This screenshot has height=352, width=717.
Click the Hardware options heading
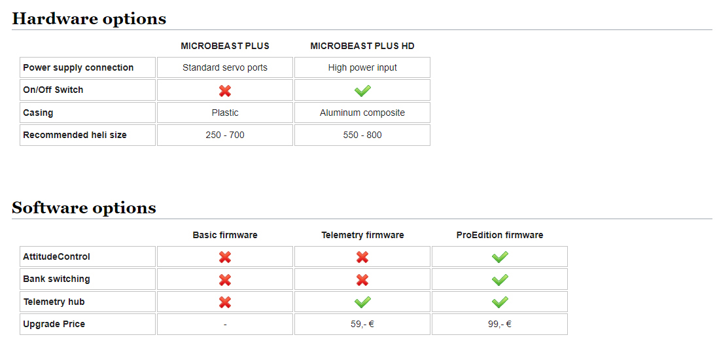tap(89, 18)
